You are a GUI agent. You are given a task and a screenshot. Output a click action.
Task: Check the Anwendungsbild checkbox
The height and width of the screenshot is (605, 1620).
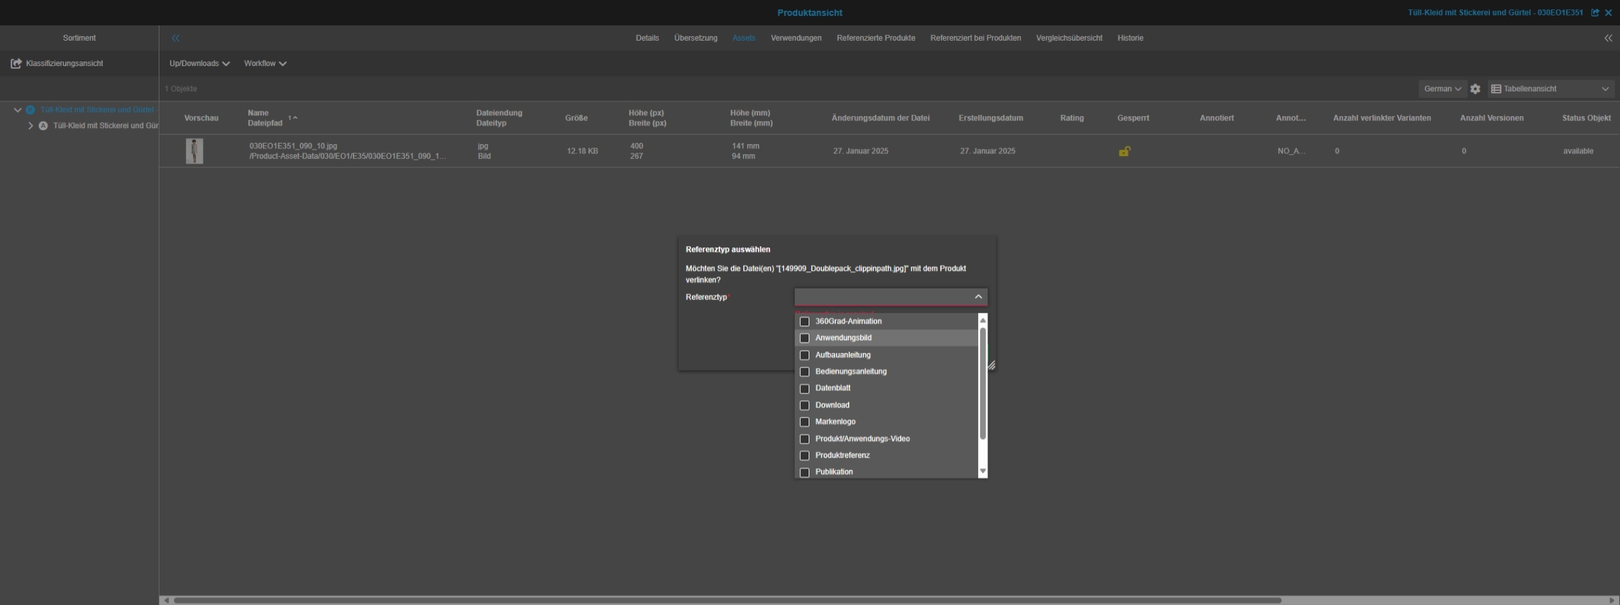[805, 338]
